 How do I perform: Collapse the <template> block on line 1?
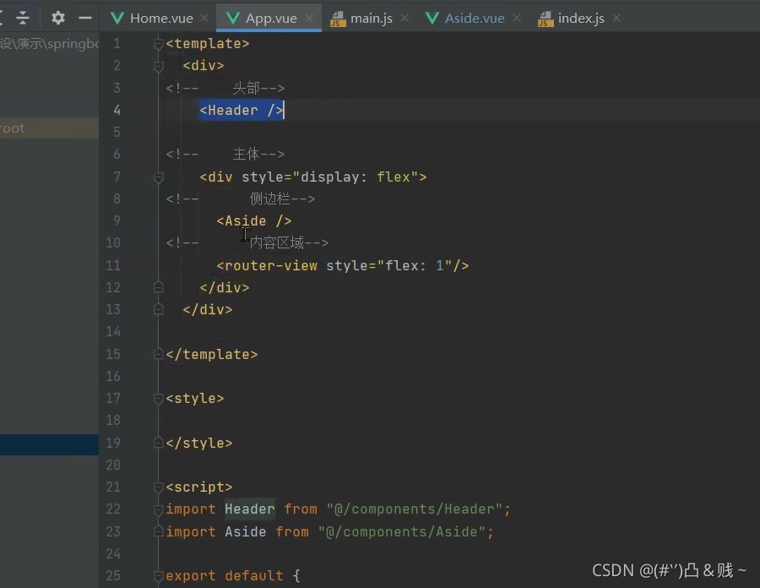click(x=158, y=44)
